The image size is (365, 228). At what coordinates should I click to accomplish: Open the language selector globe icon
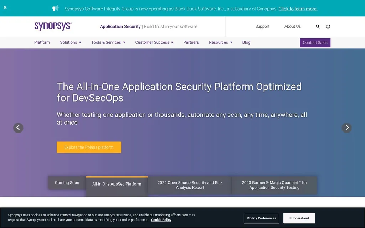[x=328, y=27]
